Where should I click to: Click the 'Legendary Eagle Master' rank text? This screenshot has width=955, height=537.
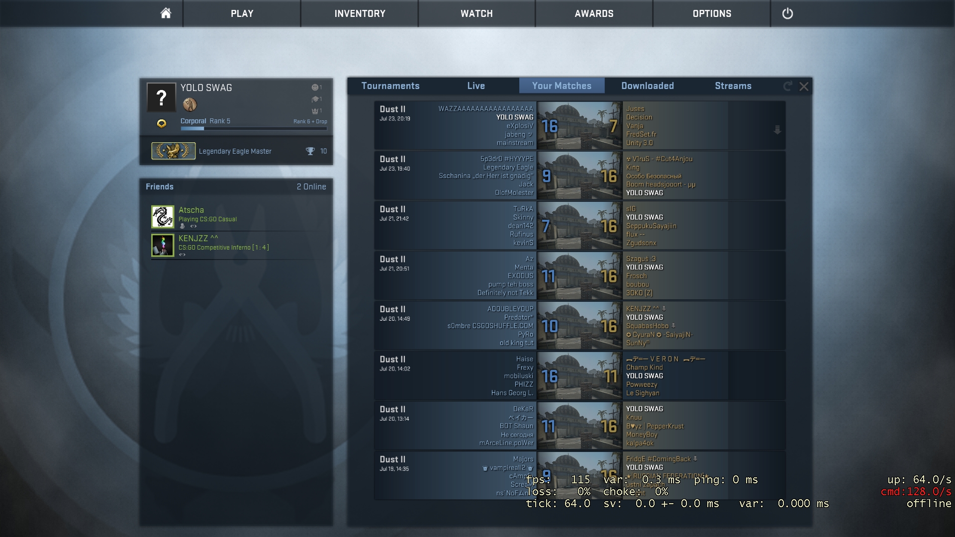235,152
